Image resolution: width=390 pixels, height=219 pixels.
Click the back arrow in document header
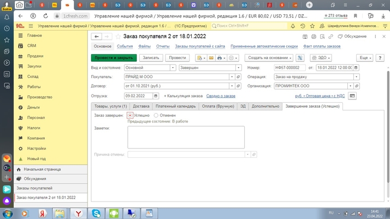pyautogui.click(x=97, y=37)
